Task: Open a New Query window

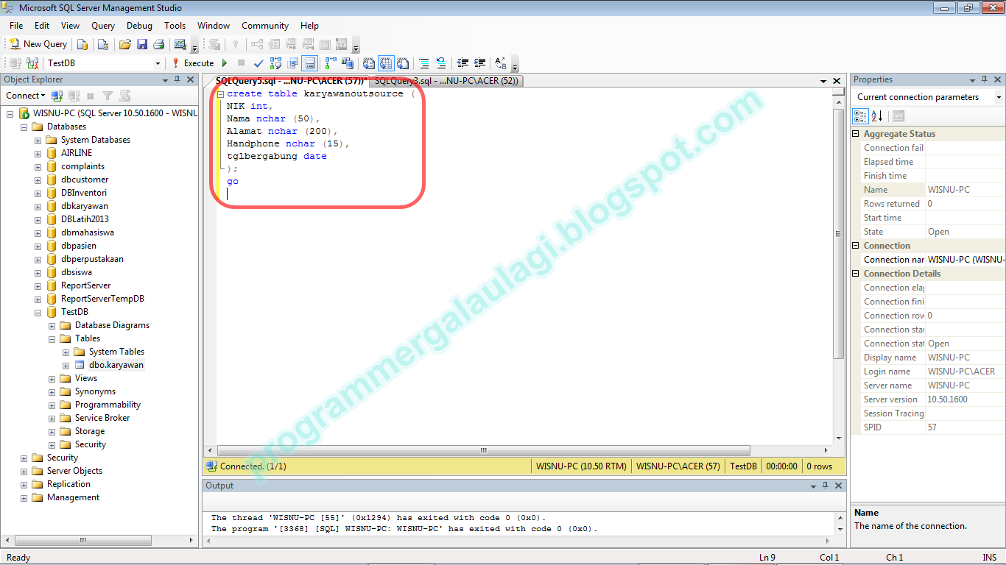Action: (x=37, y=43)
